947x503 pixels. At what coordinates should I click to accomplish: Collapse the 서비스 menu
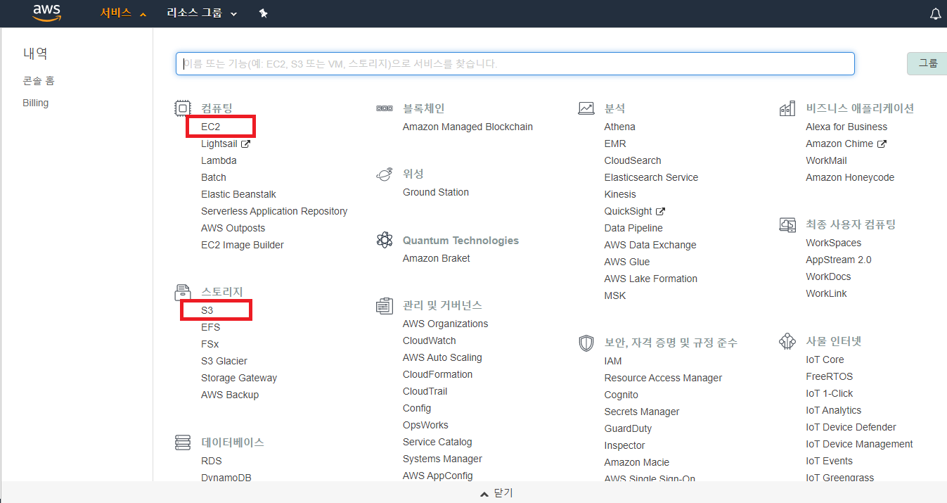123,13
